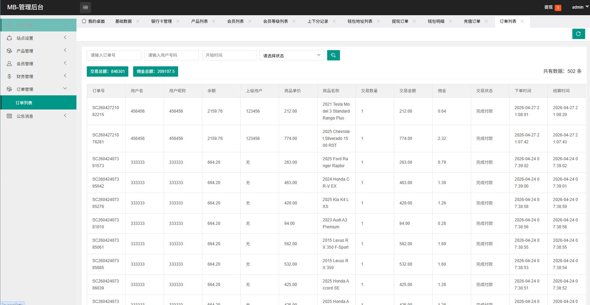This screenshot has height=305, width=590.
Task: Switch to the 充值订单 tab
Action: point(472,21)
